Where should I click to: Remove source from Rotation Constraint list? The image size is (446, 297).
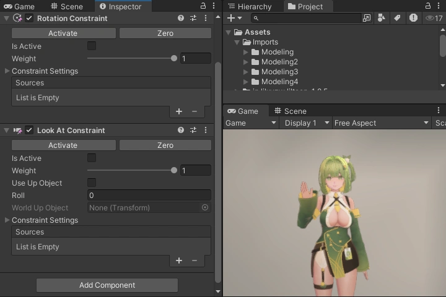tap(195, 111)
